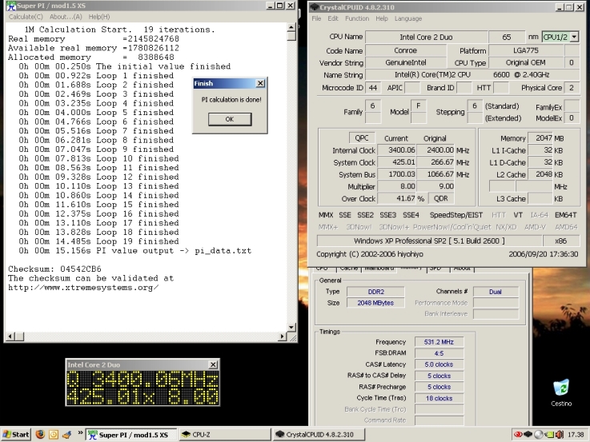The width and height of the screenshot is (590, 442).
Task: Click Multiplier current value 8.00
Action: [396, 186]
